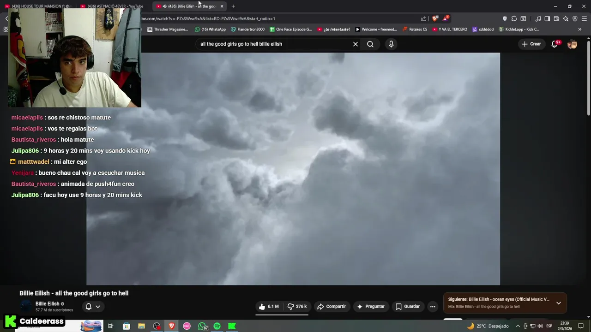Image resolution: width=591 pixels, height=332 pixels.
Task: Open the (16) WhatsApp bookmark
Action: click(x=210, y=30)
